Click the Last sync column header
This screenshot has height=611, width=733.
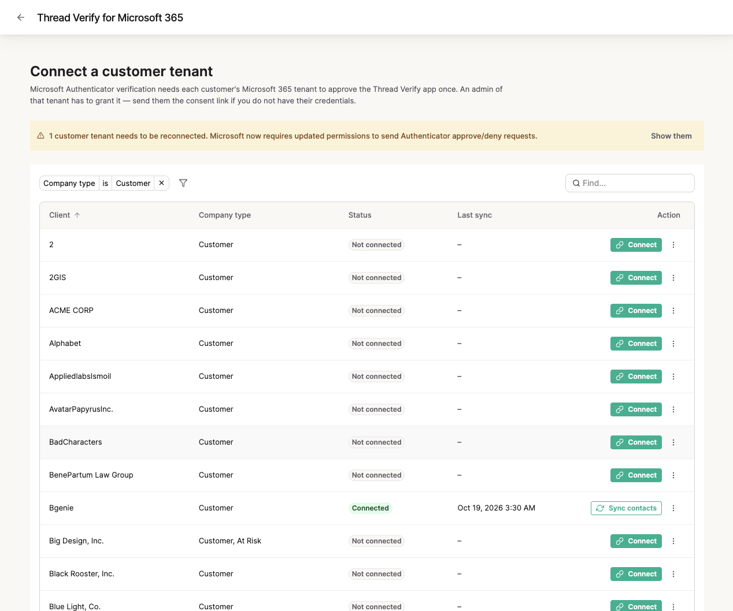[x=475, y=215]
